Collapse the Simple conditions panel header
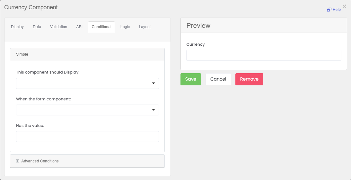351x180 pixels. (87, 54)
